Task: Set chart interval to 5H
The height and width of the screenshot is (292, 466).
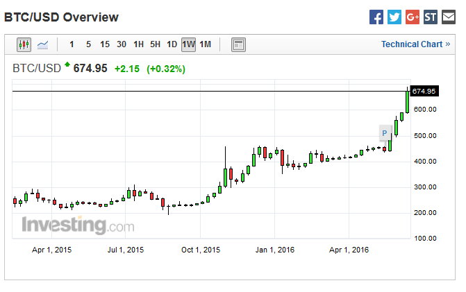Action: click(155, 45)
